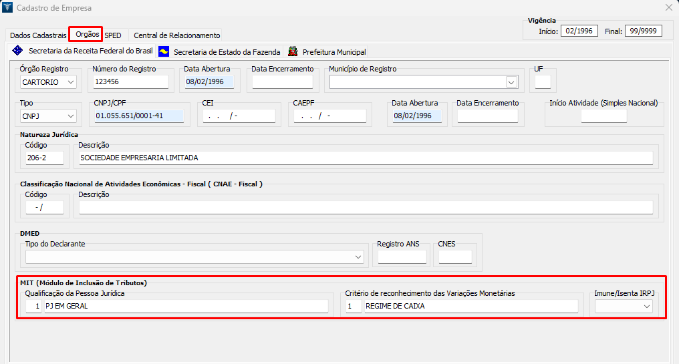Click the application icon in title bar
The image size is (679, 364).
click(7, 8)
